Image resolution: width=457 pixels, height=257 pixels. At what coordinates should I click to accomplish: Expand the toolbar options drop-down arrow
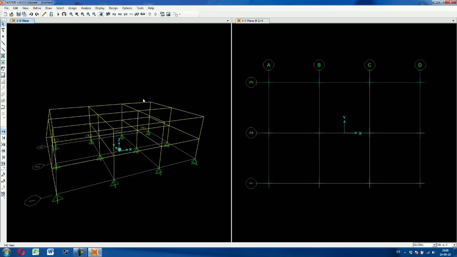[x=180, y=14]
